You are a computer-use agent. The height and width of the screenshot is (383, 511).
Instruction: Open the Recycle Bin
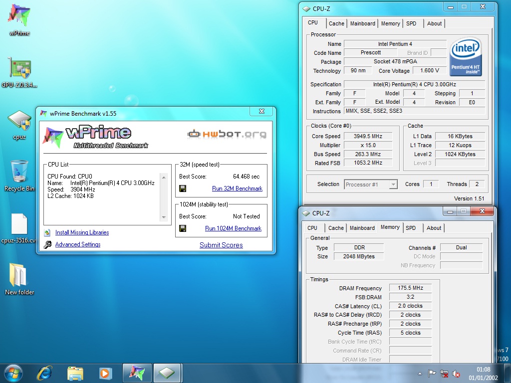pyautogui.click(x=19, y=176)
